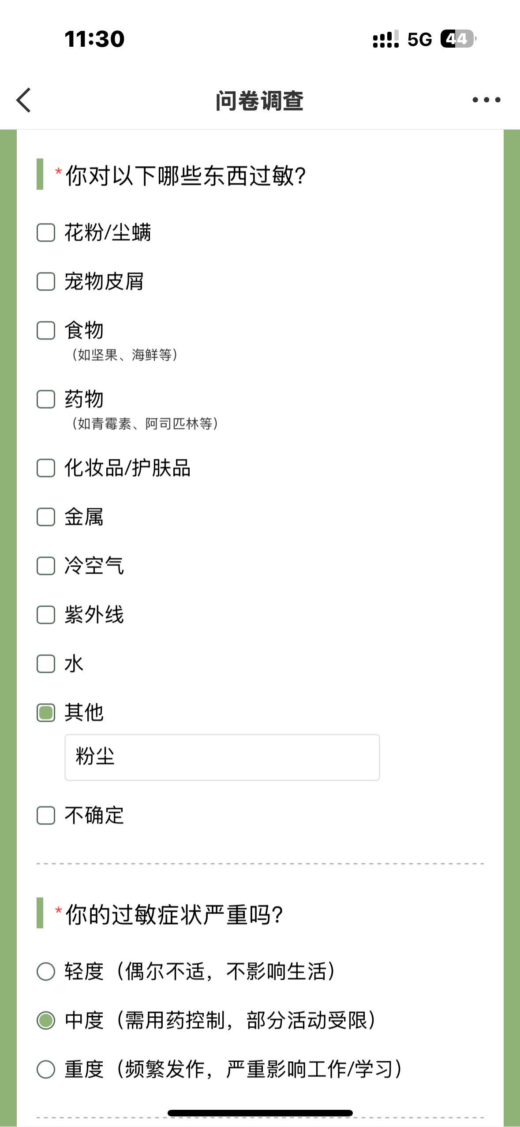Image resolution: width=520 pixels, height=1127 pixels.
Task: Check 化妆品/护肤品 option
Action: (x=46, y=468)
